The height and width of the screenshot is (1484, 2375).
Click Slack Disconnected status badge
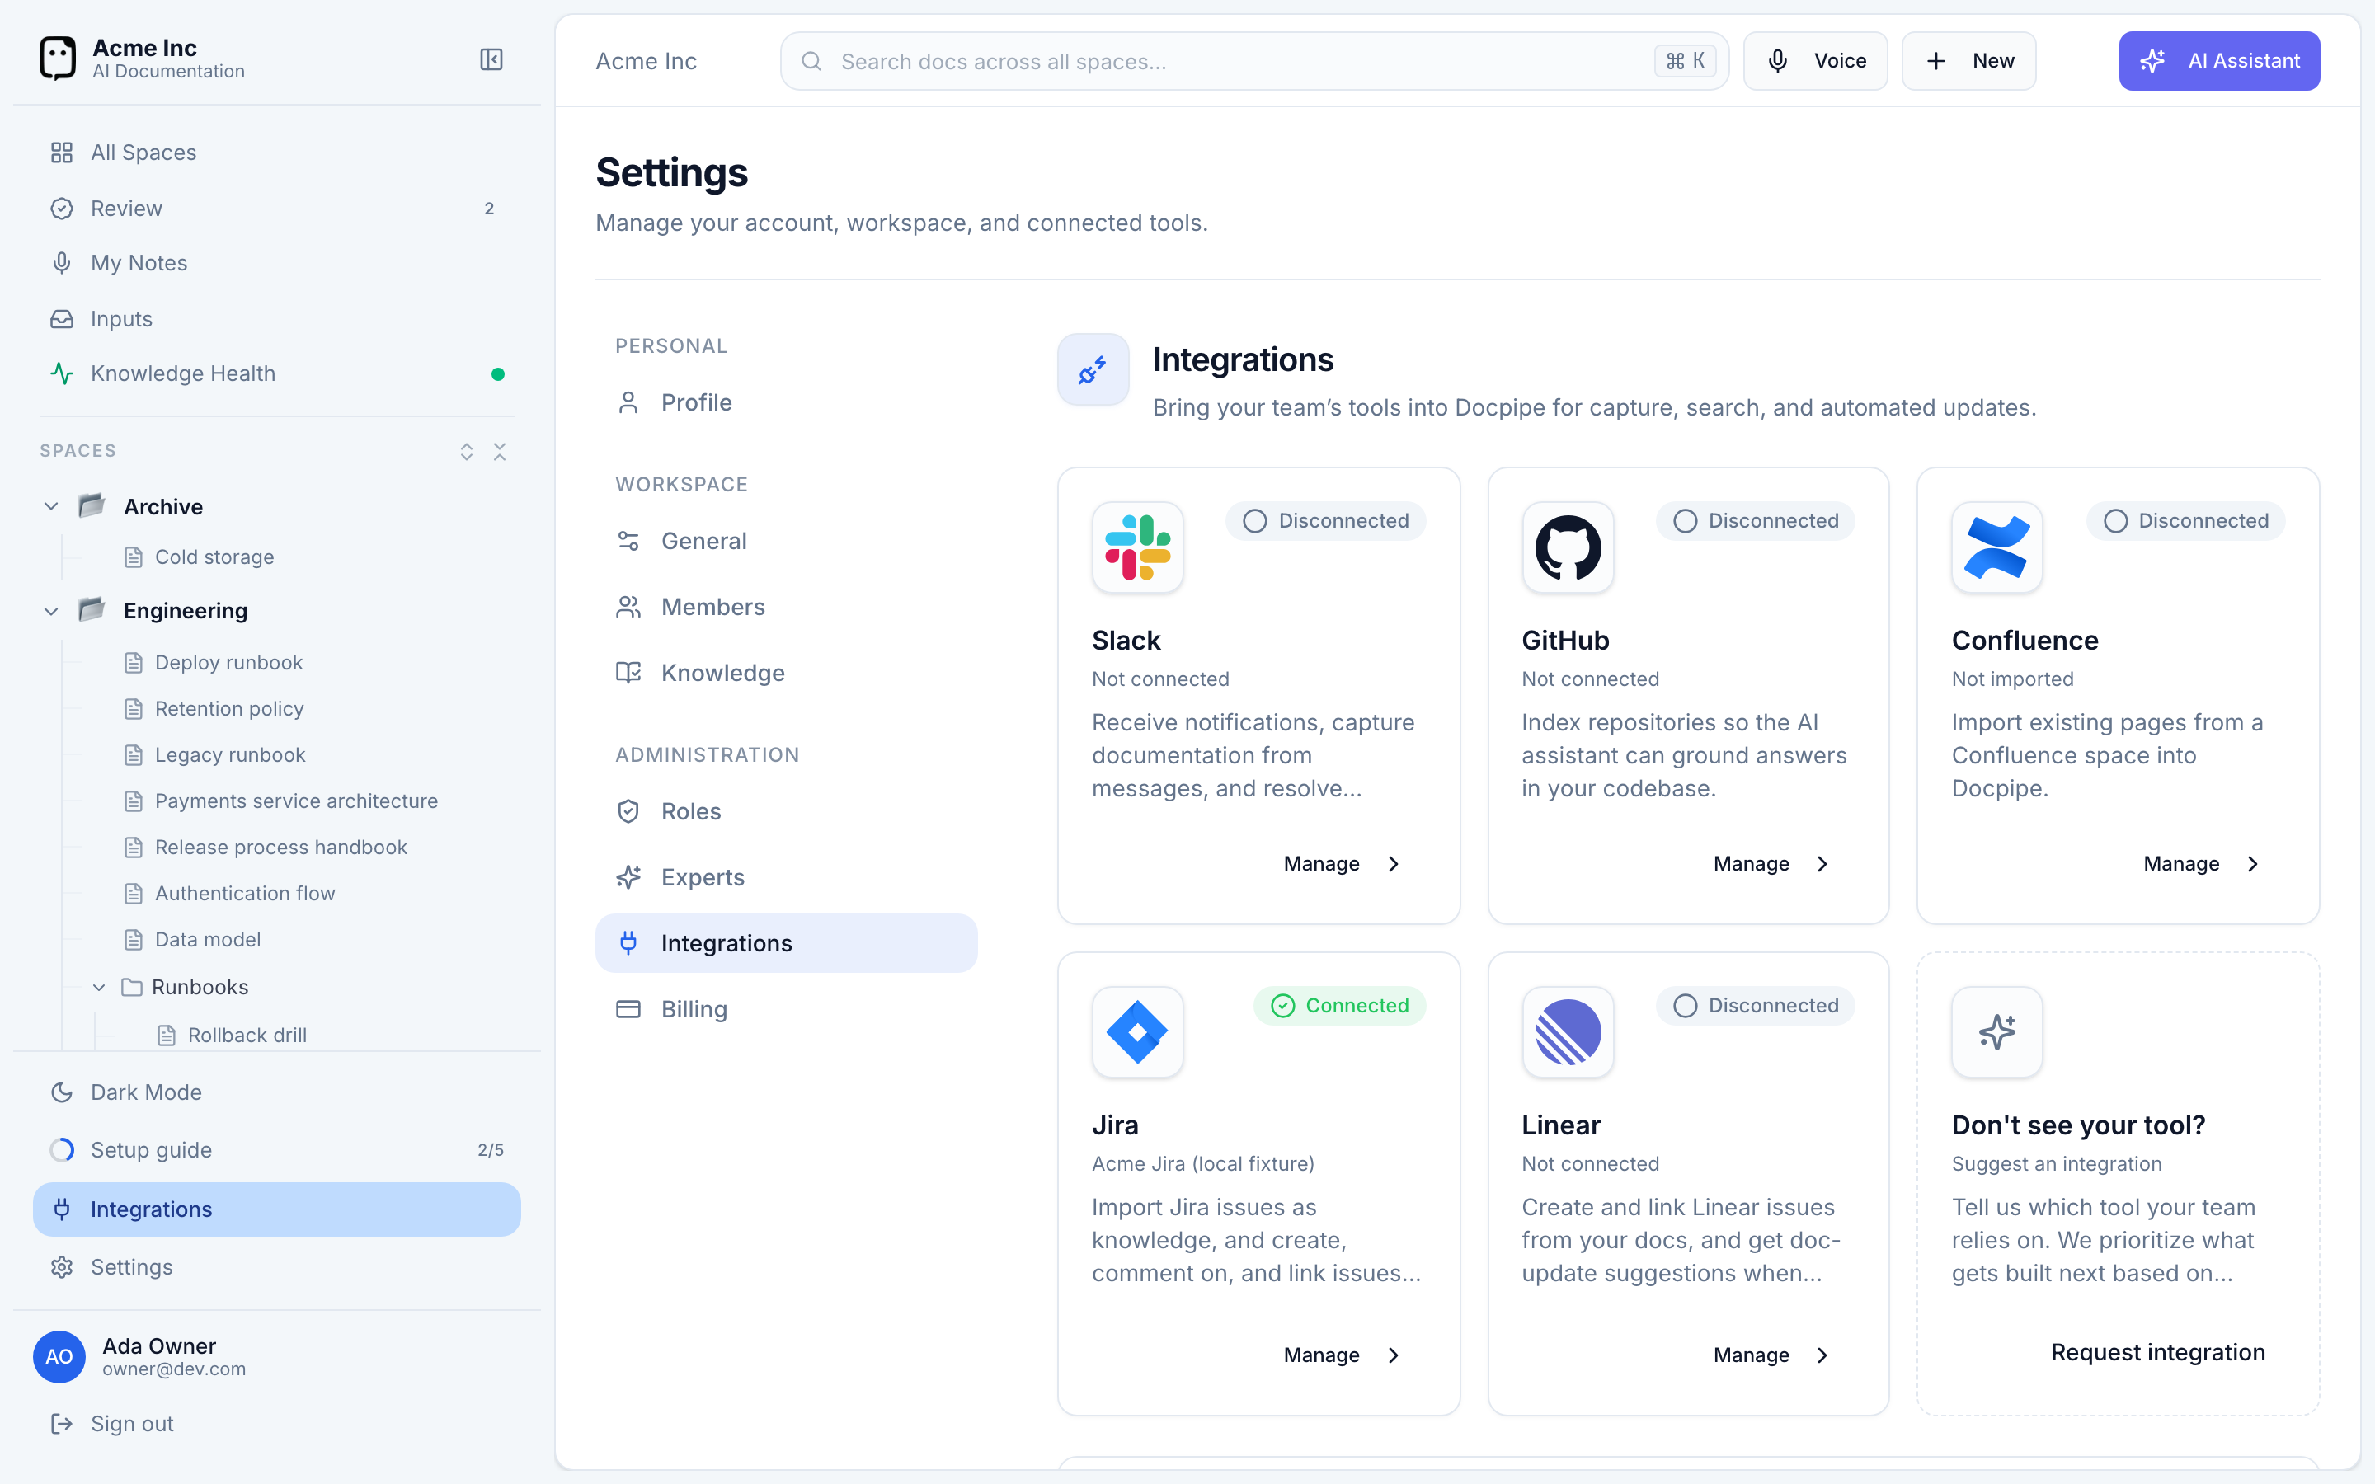pos(1326,521)
